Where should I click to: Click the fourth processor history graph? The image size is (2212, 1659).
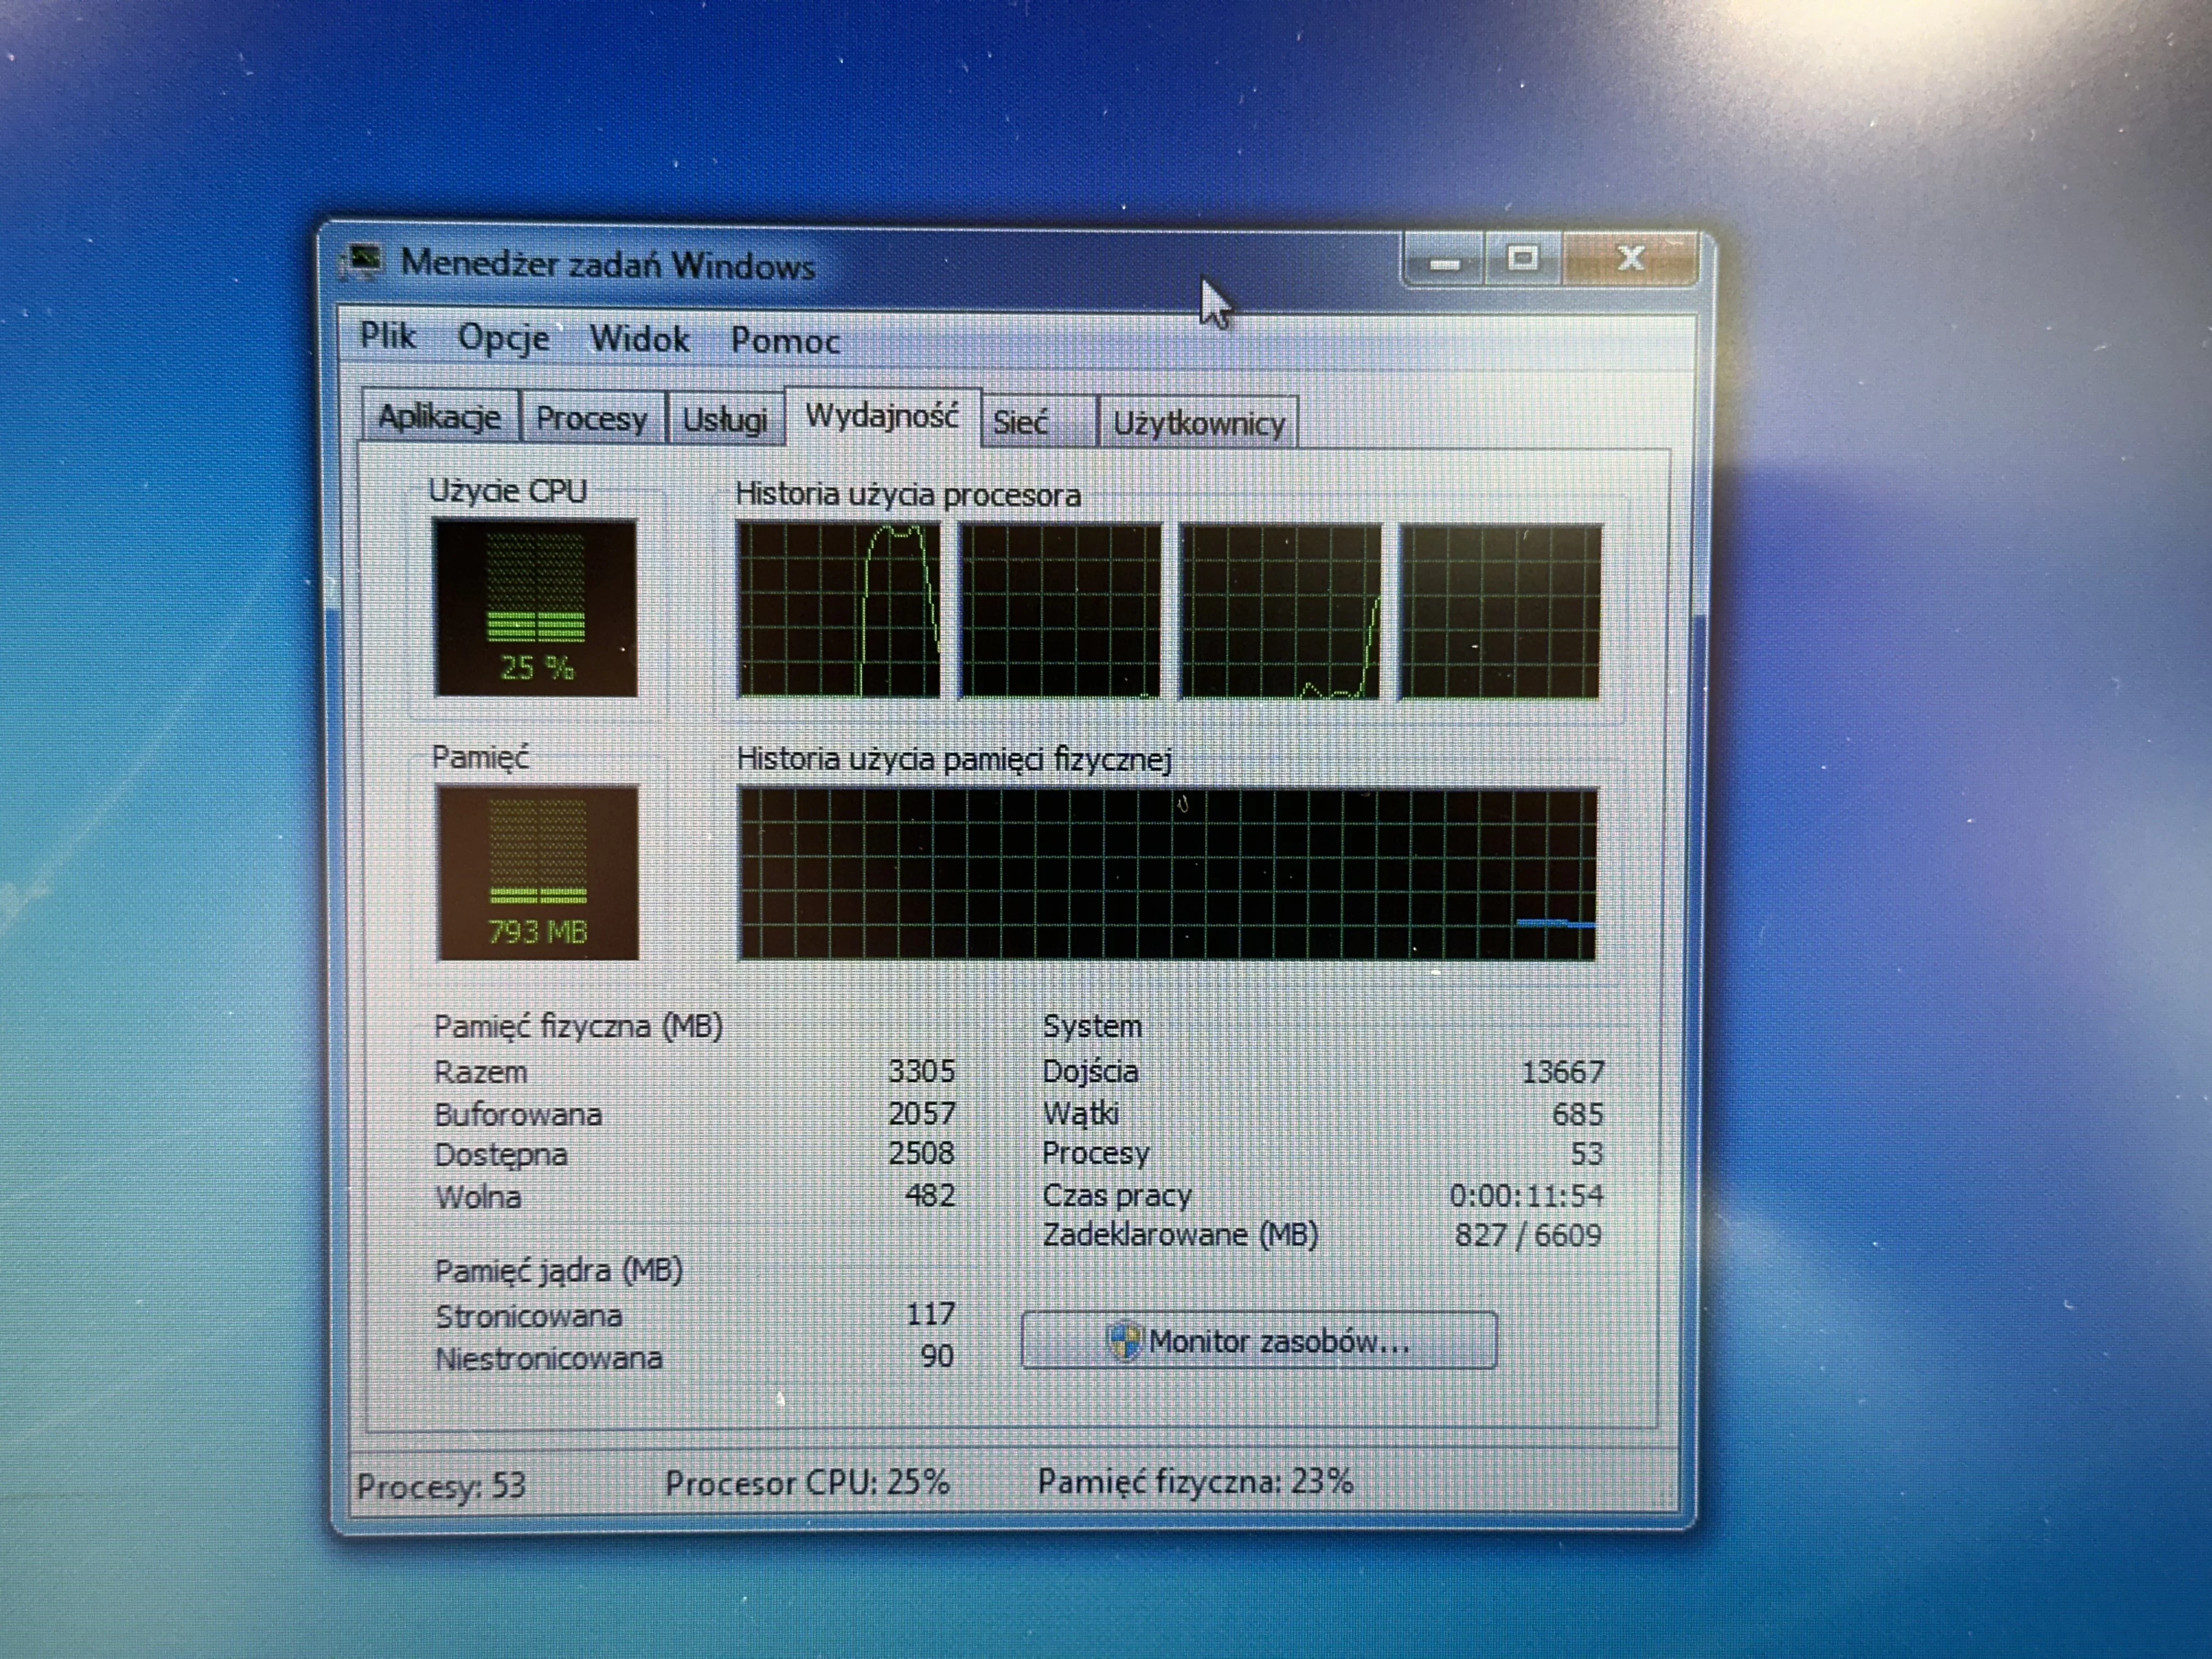[x=1500, y=612]
